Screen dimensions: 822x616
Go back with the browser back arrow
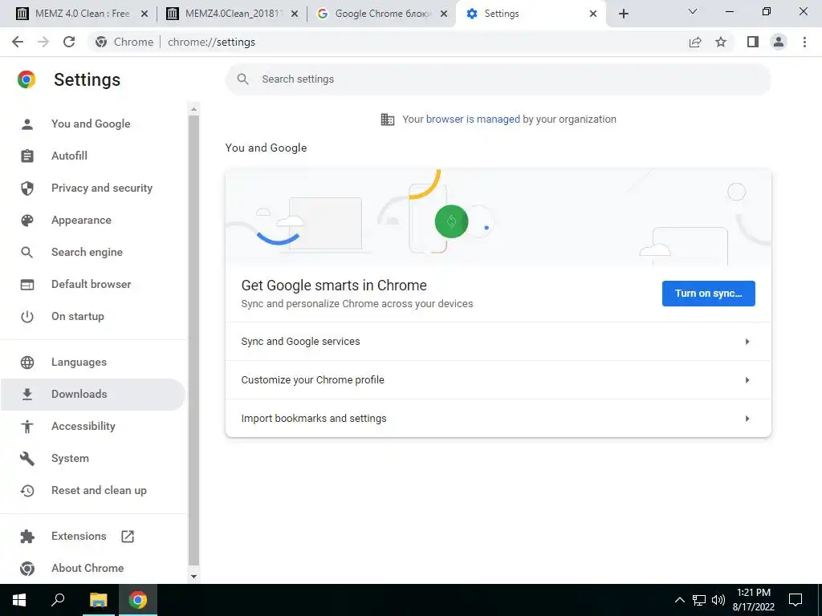click(18, 42)
